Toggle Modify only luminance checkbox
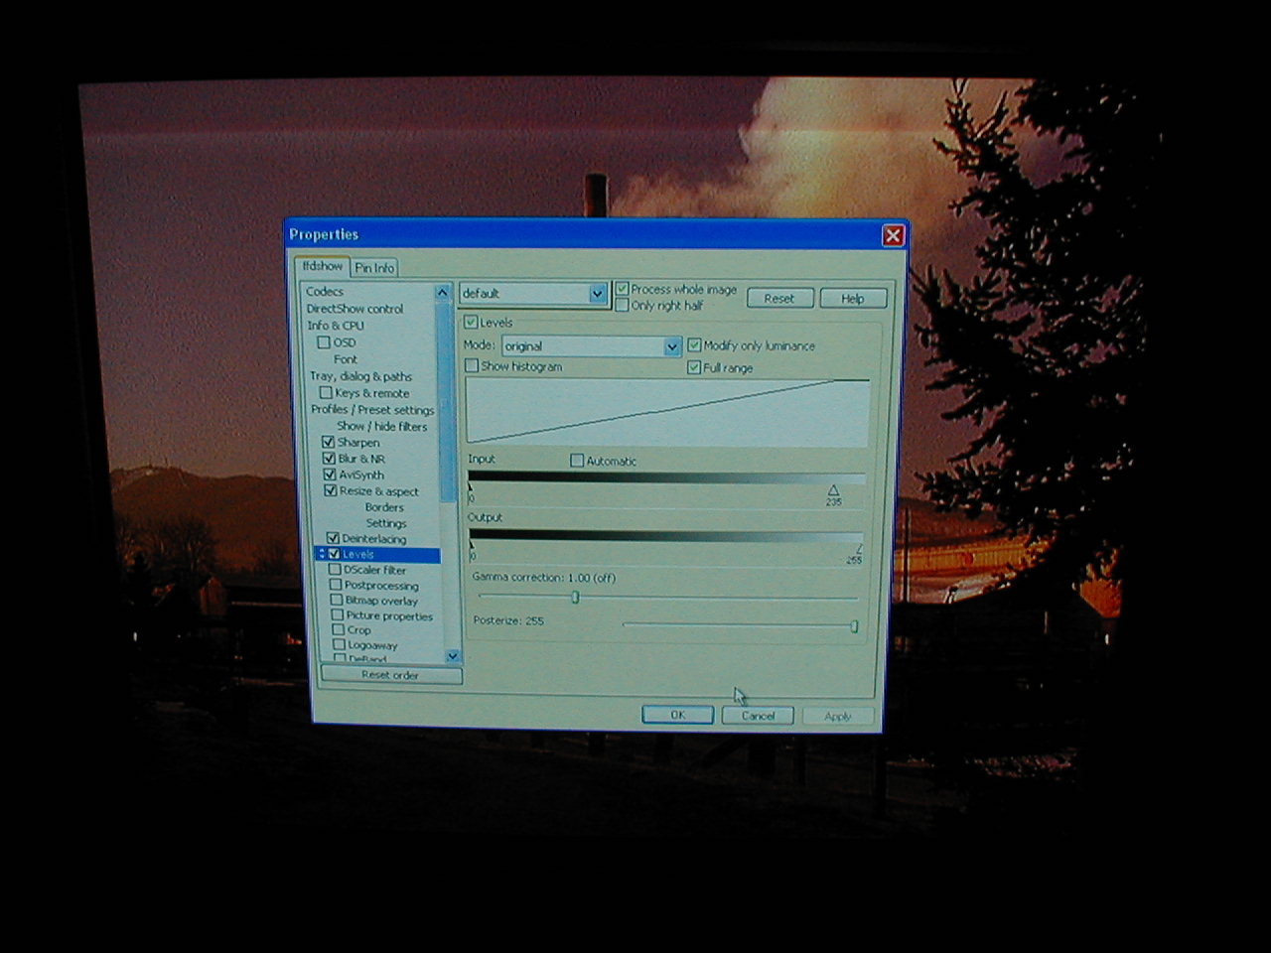 (x=694, y=345)
